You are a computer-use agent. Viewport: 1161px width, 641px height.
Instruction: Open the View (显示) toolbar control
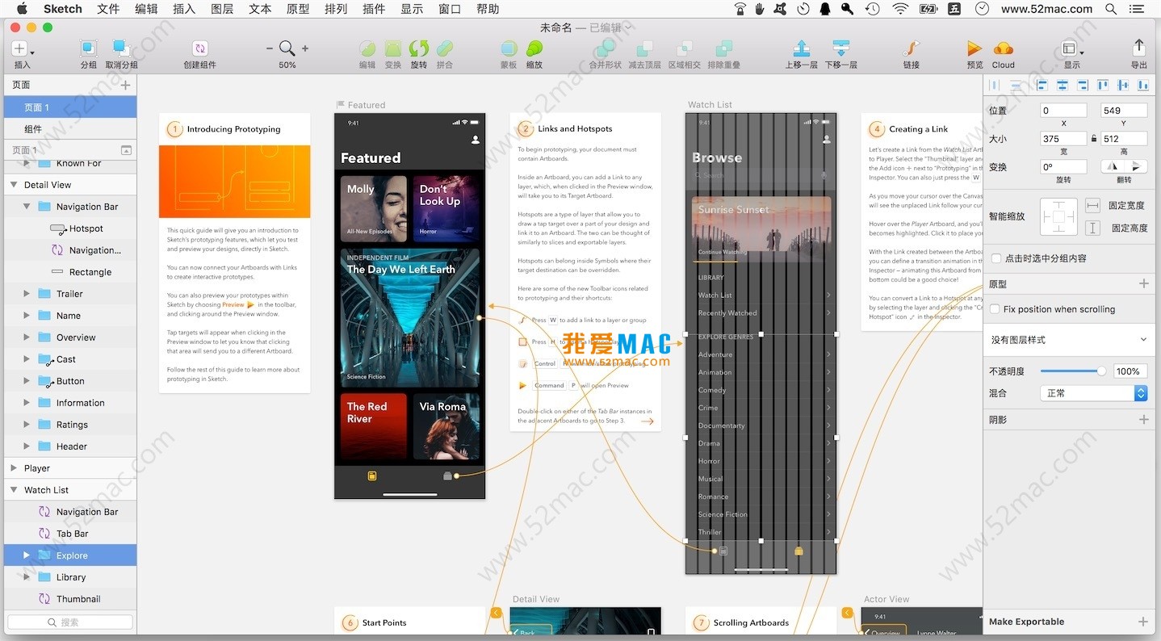coord(1071,49)
